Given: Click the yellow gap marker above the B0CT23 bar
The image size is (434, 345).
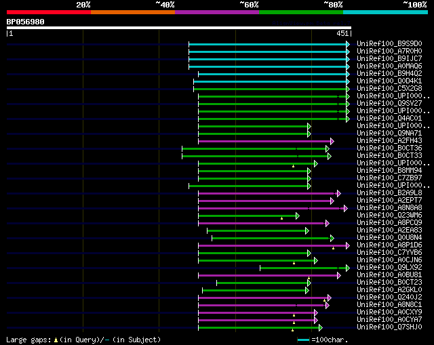Looking at the screenshot, I should pos(309,278).
